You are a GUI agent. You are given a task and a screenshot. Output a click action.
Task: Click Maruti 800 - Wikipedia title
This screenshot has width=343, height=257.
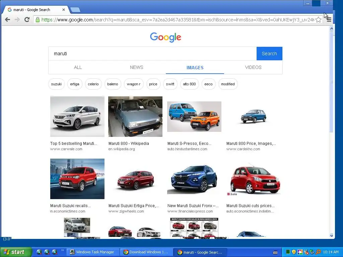129,143
